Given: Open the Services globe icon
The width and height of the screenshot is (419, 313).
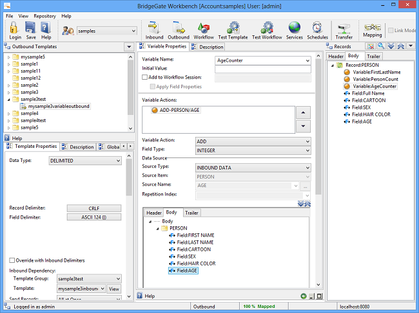Looking at the screenshot, I should 294,30.
